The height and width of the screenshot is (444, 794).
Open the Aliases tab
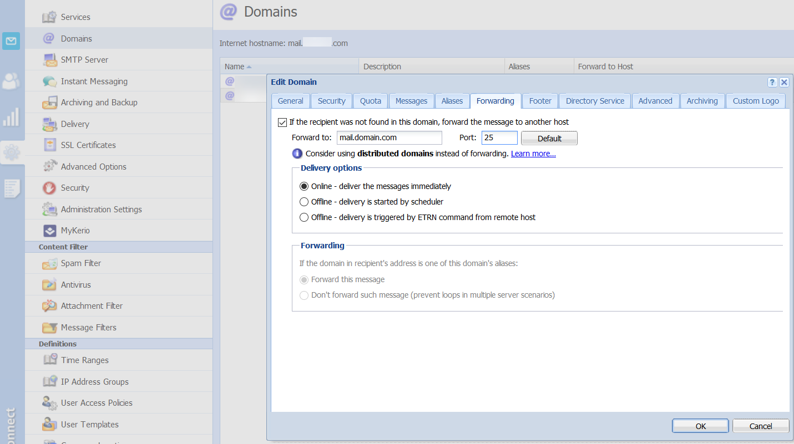[x=452, y=101]
